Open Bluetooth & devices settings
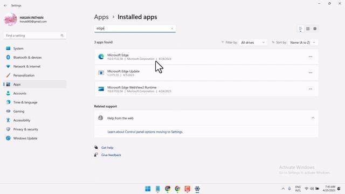Viewport: 345px width, 194px height. [x=34, y=58]
